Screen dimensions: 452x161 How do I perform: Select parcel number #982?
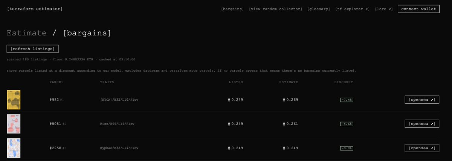54,100
